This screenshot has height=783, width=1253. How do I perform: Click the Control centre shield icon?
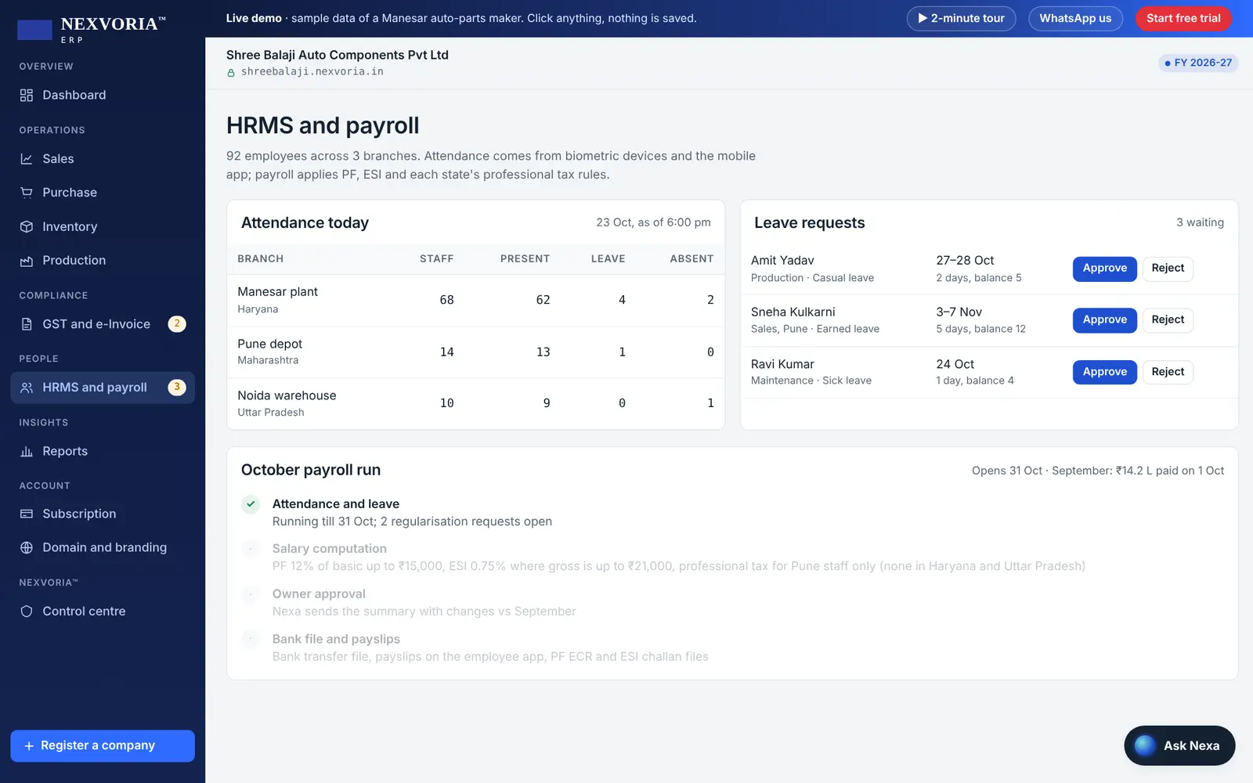click(27, 612)
